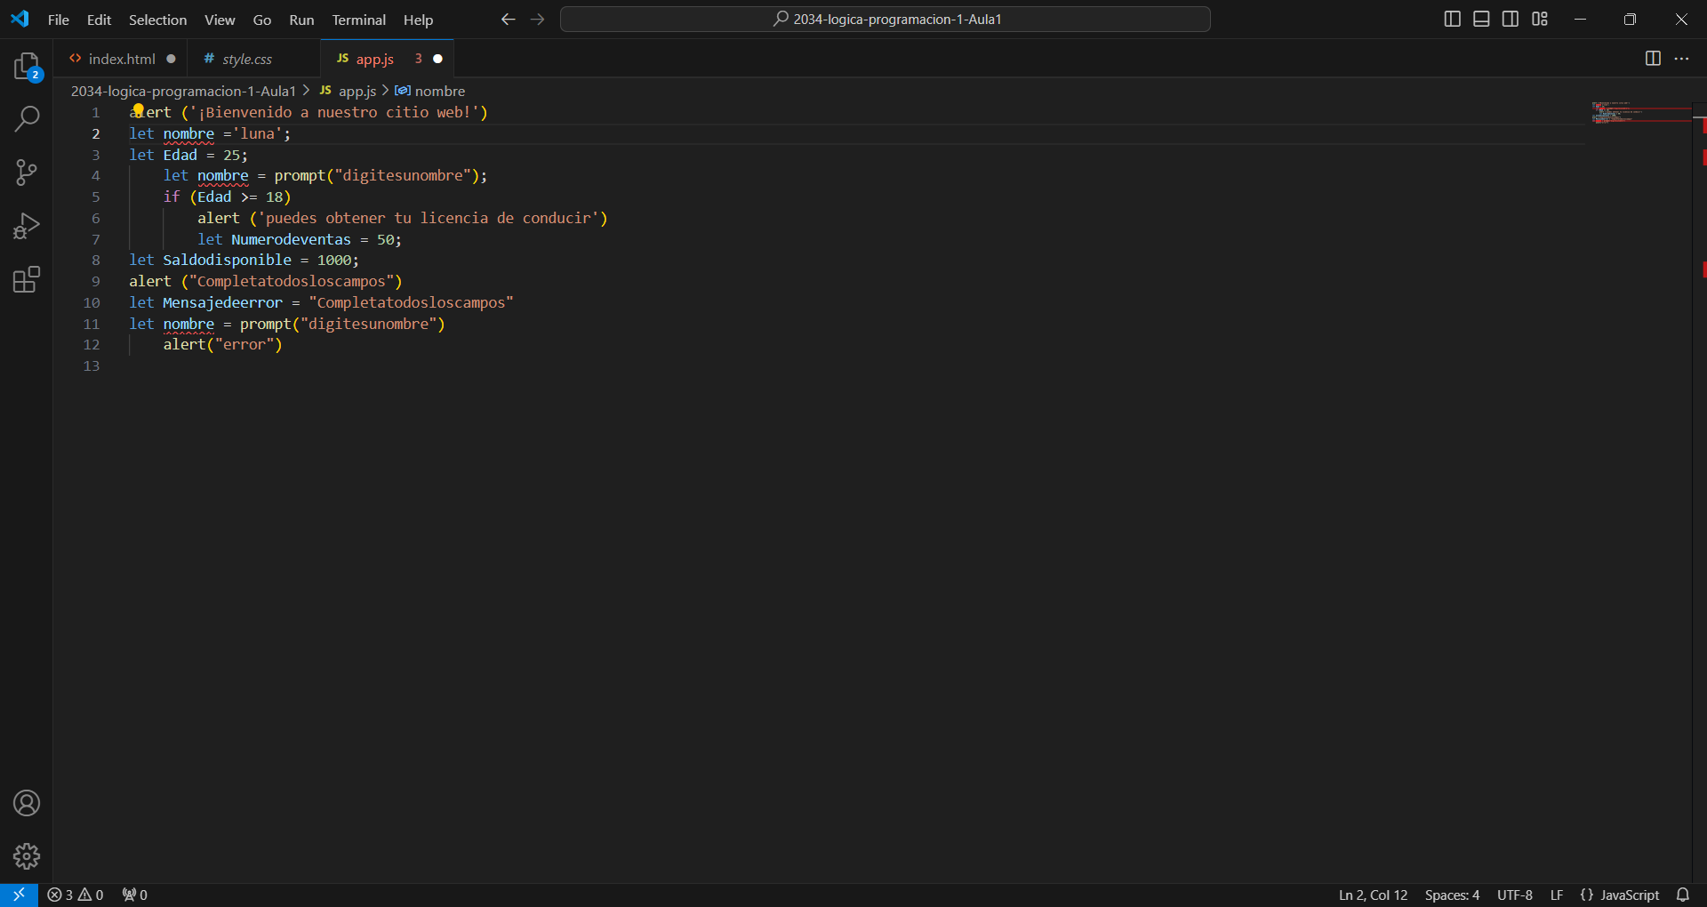Viewport: 1707px width, 907px height.
Task: Click the lightbulb code action on line 1
Action: click(x=138, y=109)
